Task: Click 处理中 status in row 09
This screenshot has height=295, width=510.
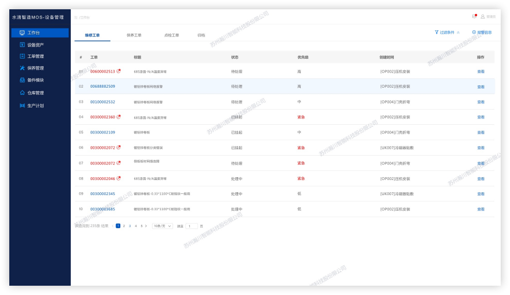Action: pyautogui.click(x=236, y=194)
